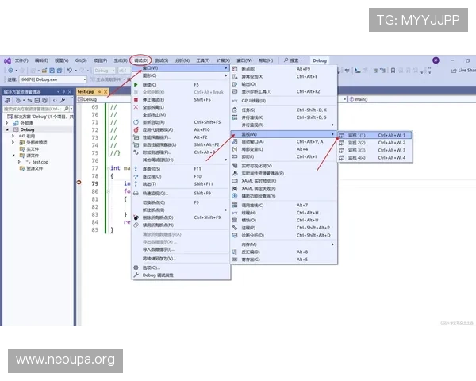Viewport: 476px width, 381px height.
Task: Select test.cpp file in Solution Explorer
Action: click(x=40, y=161)
